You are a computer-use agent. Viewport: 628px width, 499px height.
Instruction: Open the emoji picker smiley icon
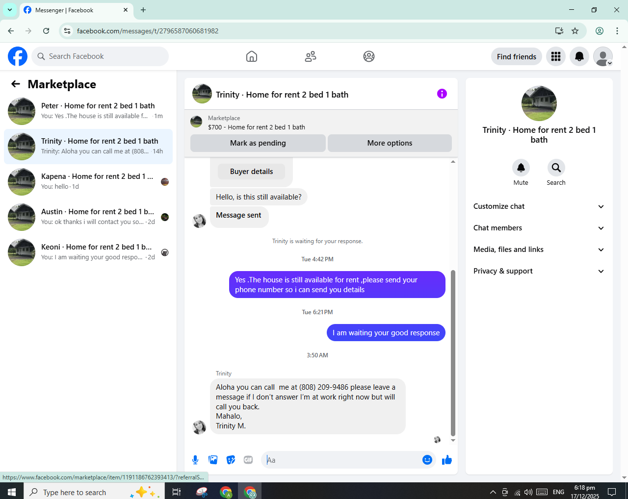coord(427,460)
